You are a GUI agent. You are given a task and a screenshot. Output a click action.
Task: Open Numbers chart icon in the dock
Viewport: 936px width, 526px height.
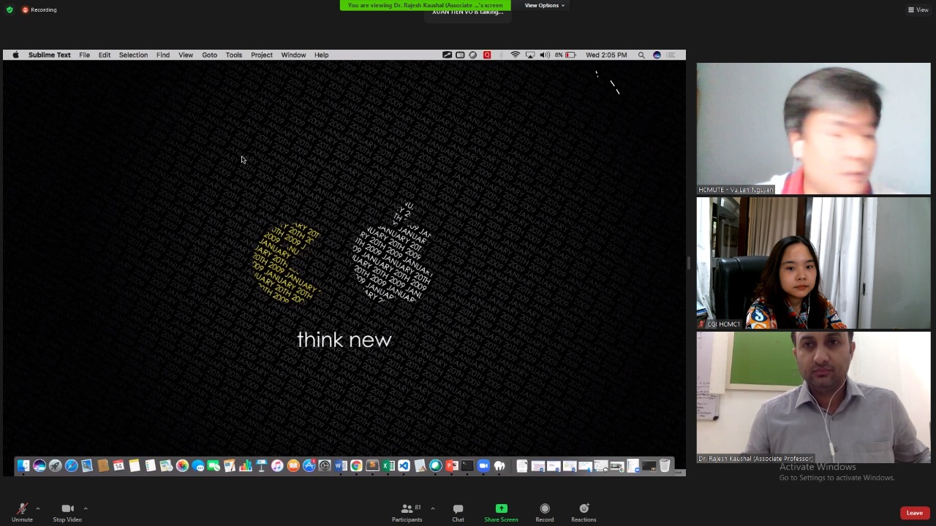coord(246,466)
